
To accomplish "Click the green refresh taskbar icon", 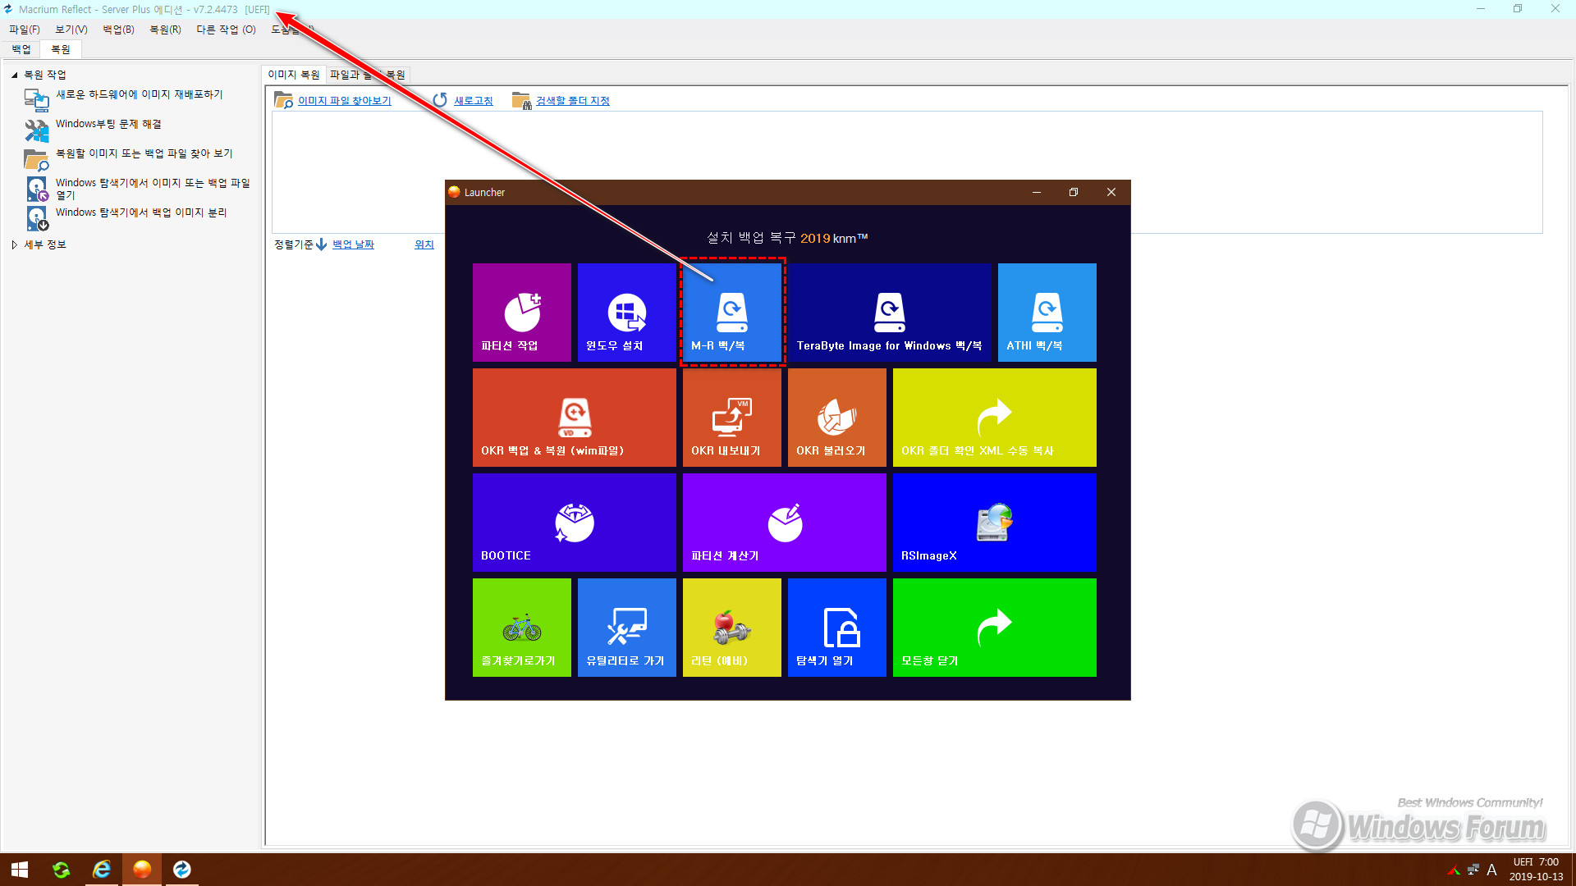I will [x=62, y=869].
